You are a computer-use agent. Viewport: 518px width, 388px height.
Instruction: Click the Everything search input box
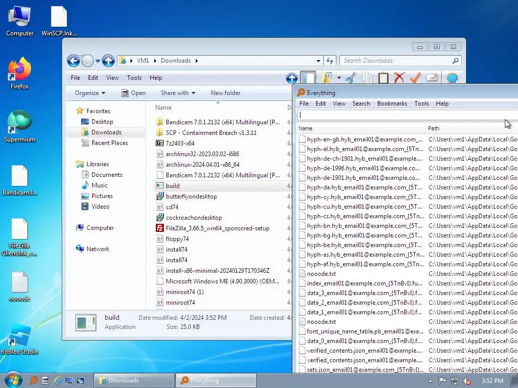pyautogui.click(x=407, y=115)
